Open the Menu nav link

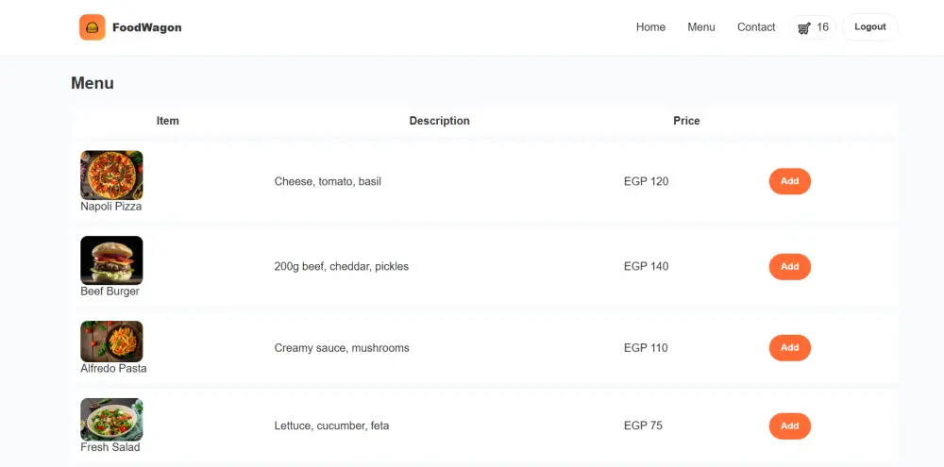pos(701,27)
